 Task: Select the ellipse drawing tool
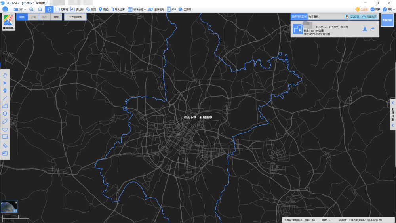click(x=5, y=121)
